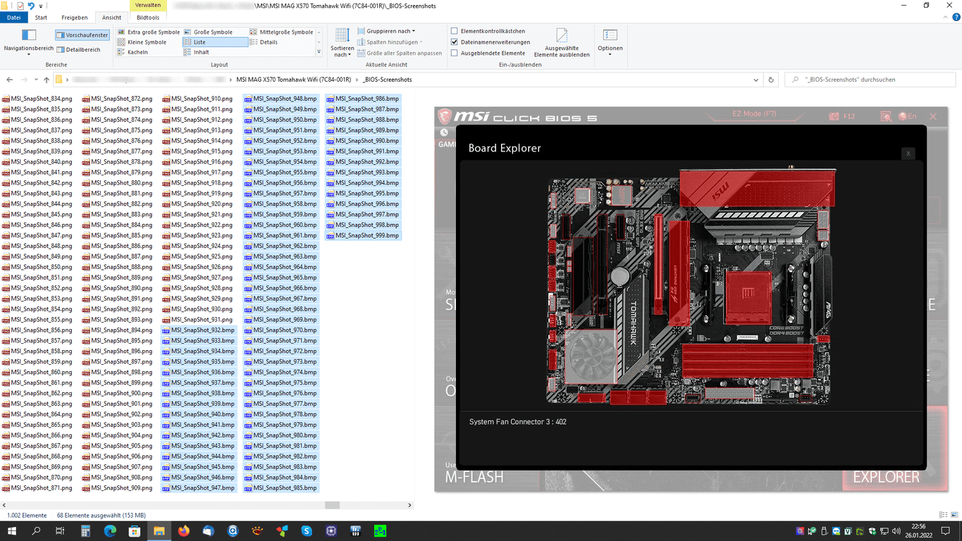The height and width of the screenshot is (541, 962).
Task: Select file MSI_SnapShot_872.png
Action: pos(117,99)
